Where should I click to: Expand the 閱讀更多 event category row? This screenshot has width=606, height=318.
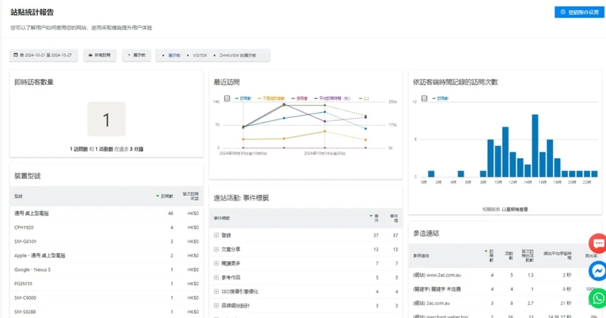pyautogui.click(x=217, y=263)
